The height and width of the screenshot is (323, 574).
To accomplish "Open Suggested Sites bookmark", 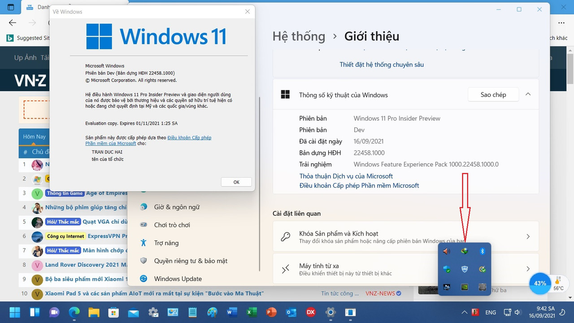I will 28,38.
